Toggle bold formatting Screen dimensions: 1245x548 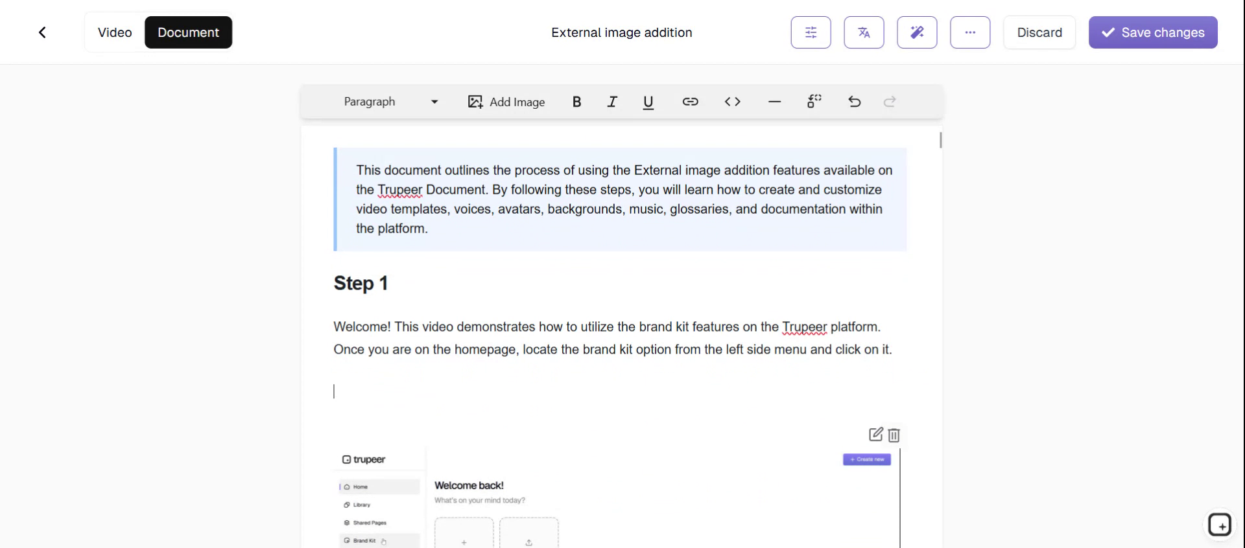[576, 102]
